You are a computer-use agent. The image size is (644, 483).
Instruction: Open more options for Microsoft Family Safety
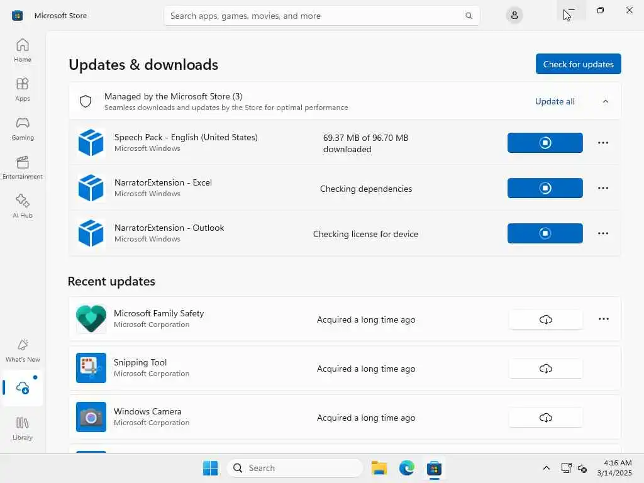[x=603, y=319]
